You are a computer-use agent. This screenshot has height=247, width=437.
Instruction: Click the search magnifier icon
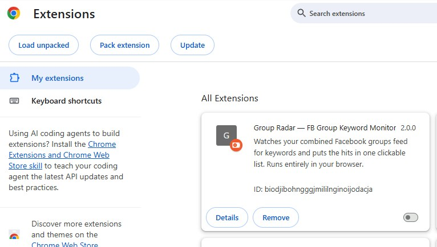click(x=301, y=13)
